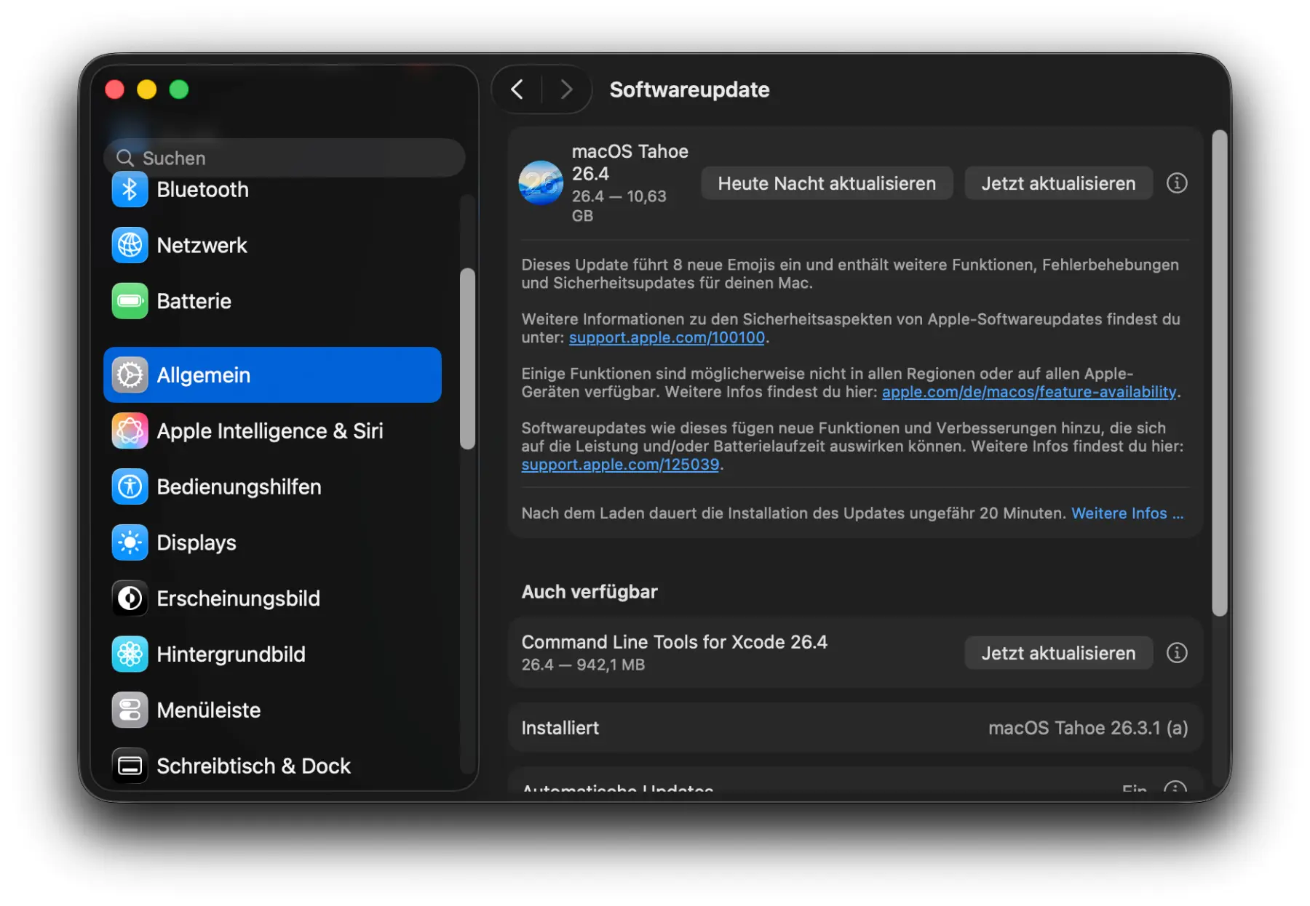The image size is (1310, 906).
Task: Go back with the left chevron
Action: point(517,89)
